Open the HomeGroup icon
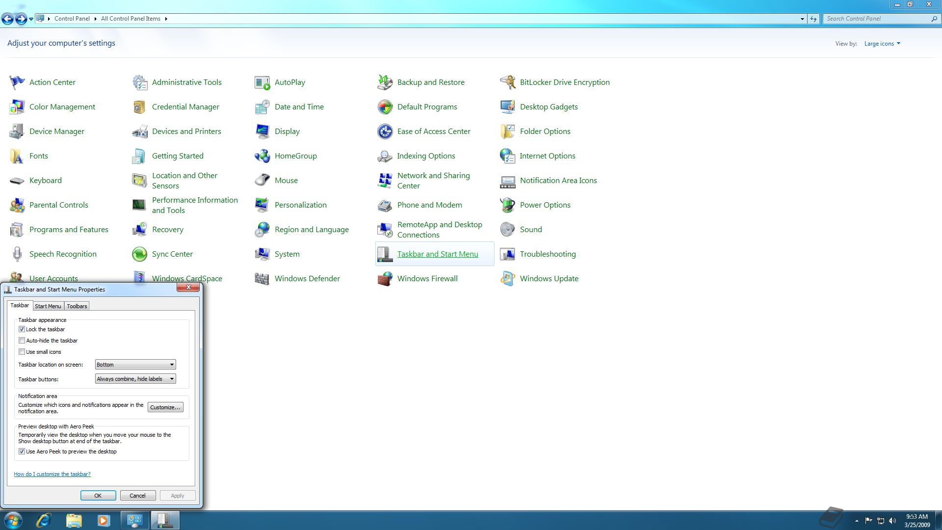Viewport: 942px width, 530px height. click(262, 156)
